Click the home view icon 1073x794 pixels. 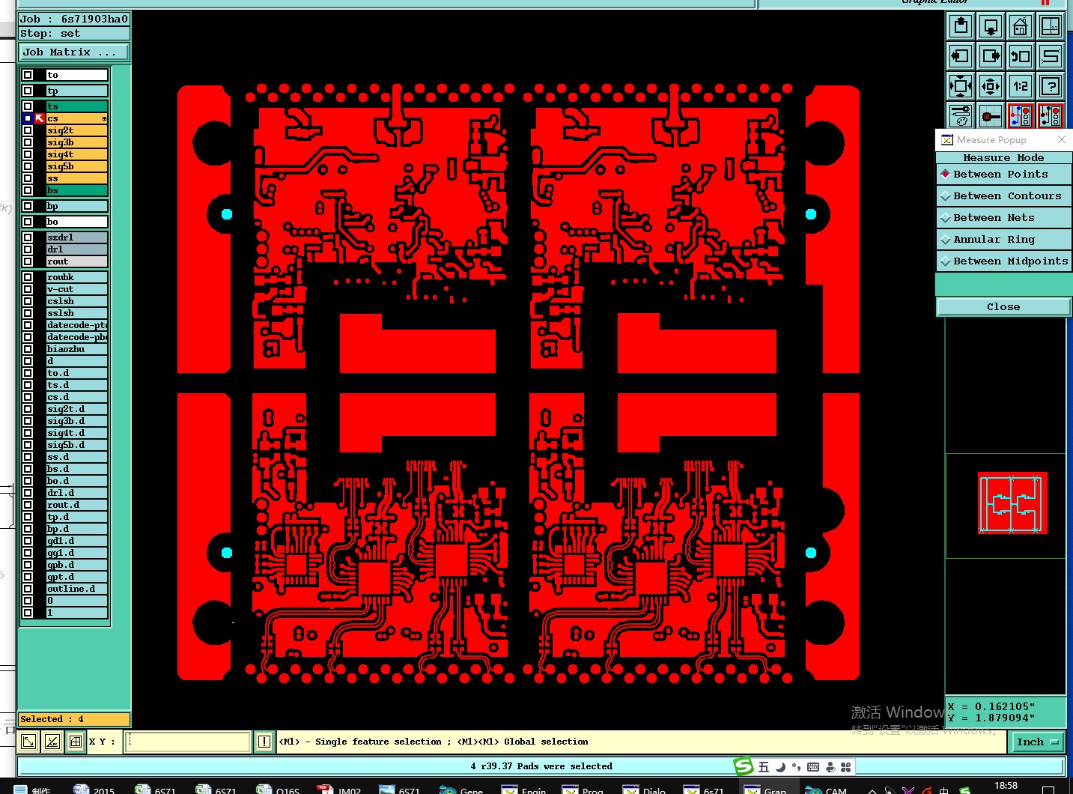pos(1021,26)
